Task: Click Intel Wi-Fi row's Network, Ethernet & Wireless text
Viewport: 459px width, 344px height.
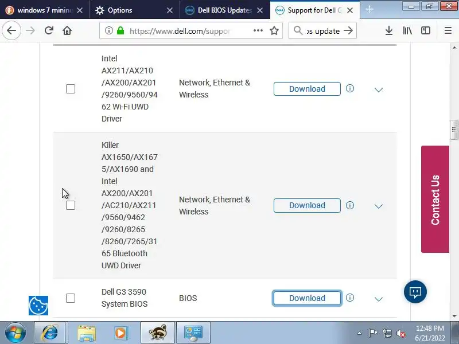Action: coord(215,89)
